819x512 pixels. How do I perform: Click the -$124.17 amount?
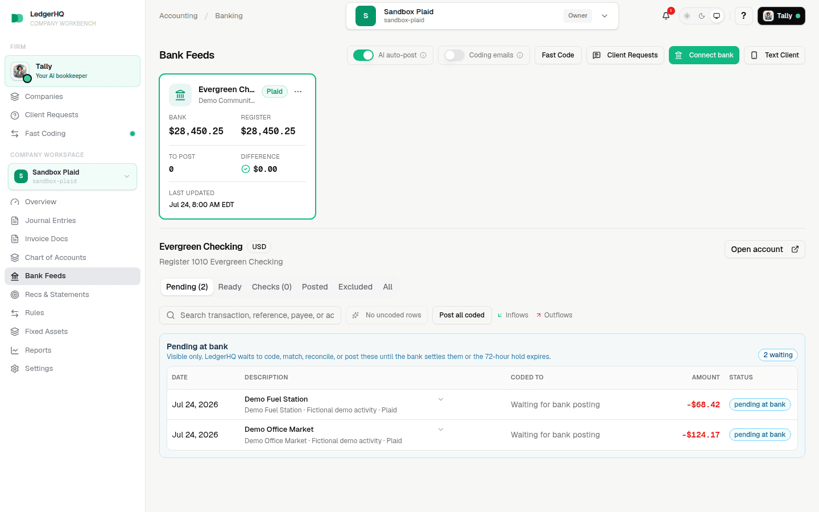(701, 435)
